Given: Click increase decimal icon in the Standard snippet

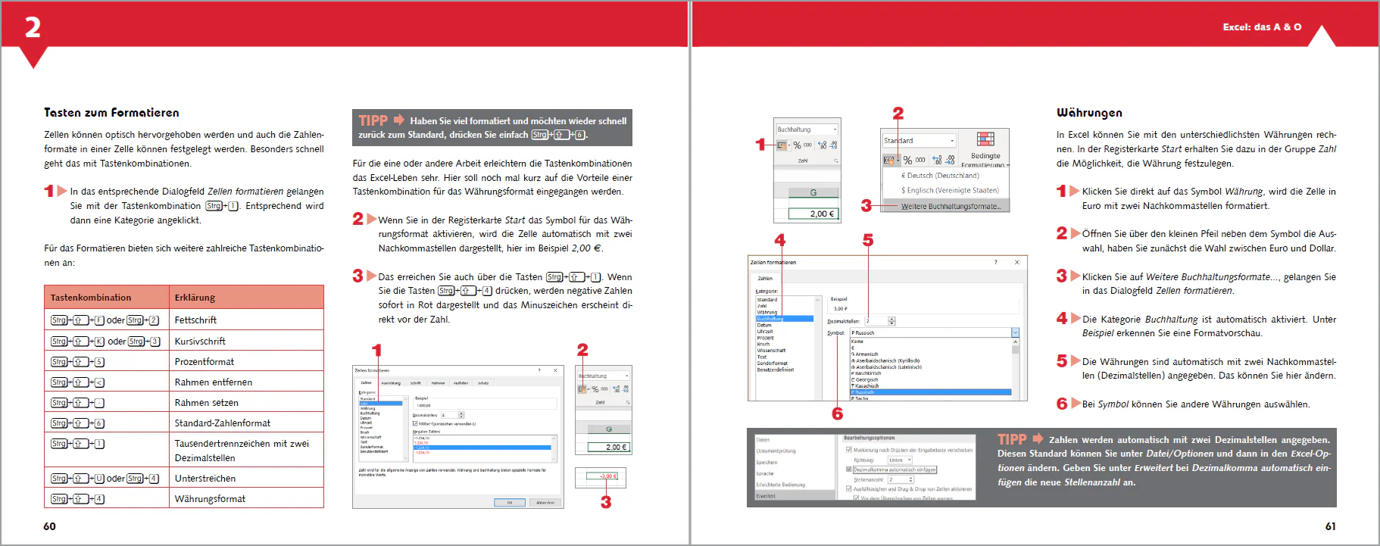Looking at the screenshot, I should click(x=937, y=160).
